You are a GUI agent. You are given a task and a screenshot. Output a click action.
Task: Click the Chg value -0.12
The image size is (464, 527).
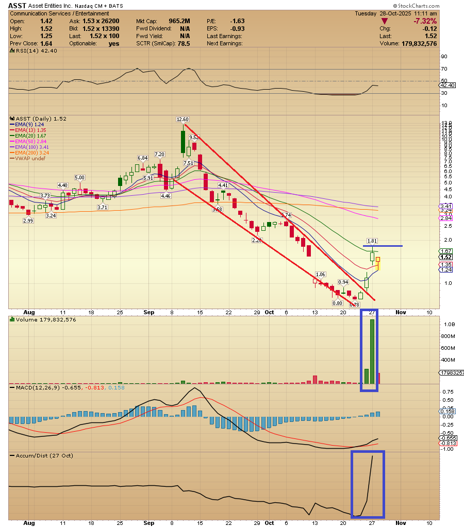pyautogui.click(x=430, y=28)
